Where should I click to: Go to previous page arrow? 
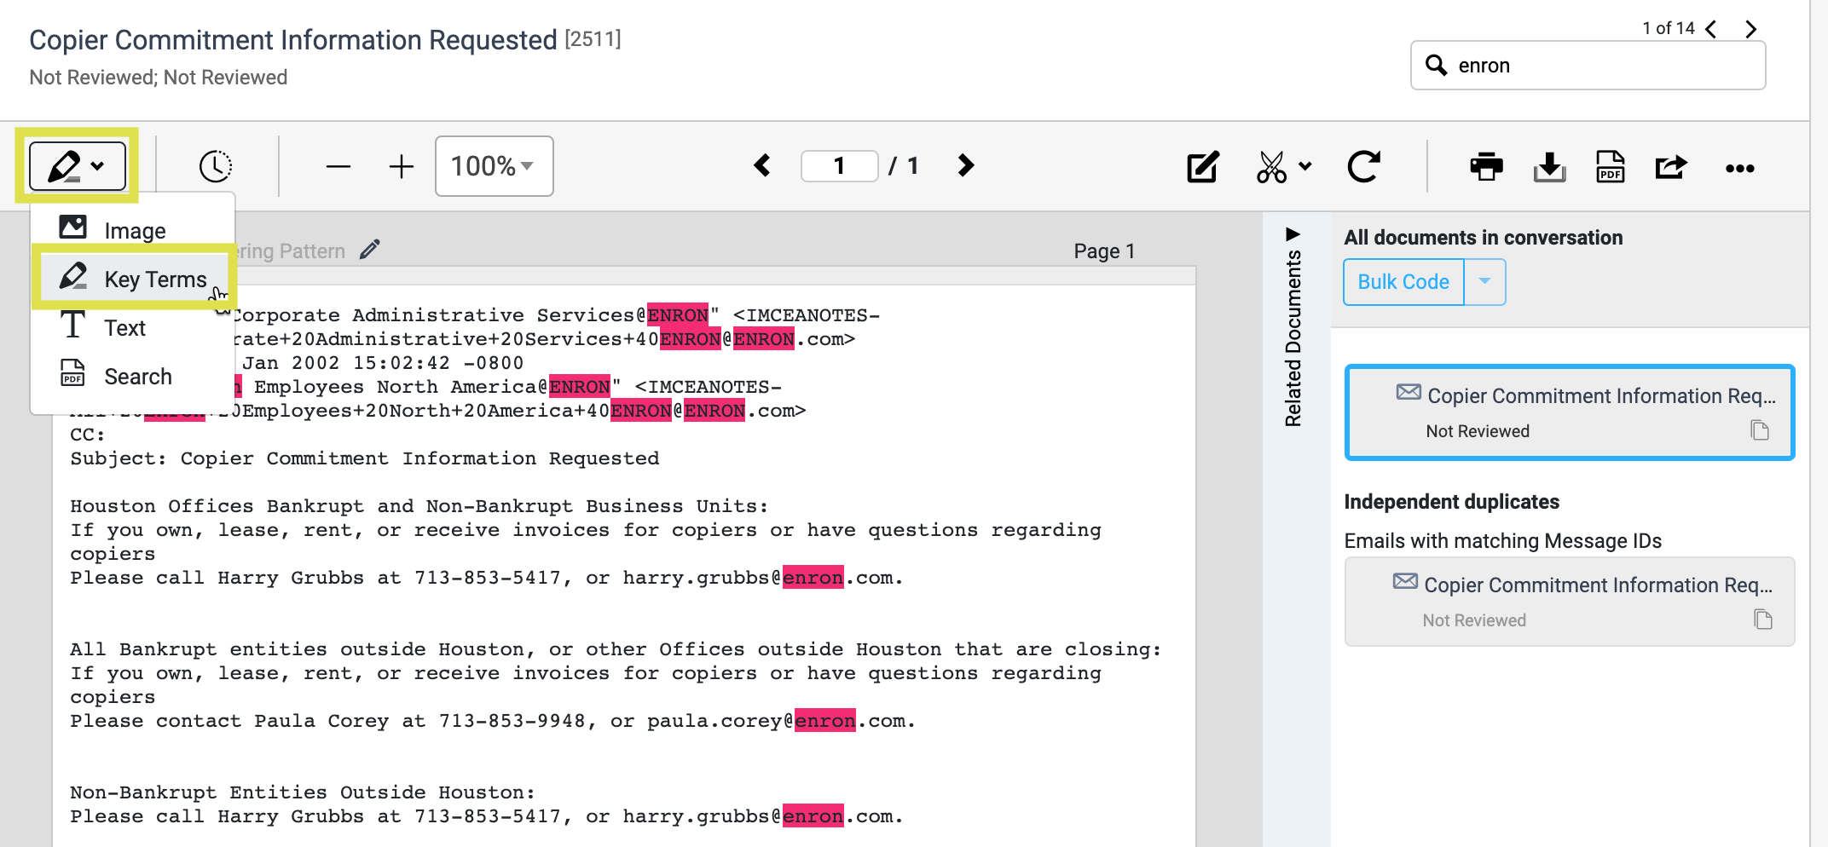click(762, 165)
